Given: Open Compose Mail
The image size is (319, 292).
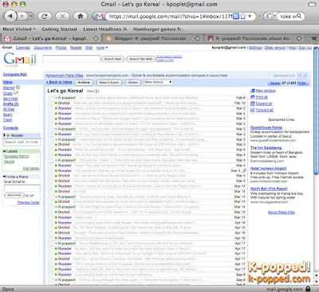Looking at the screenshot, I should tap(15, 75).
